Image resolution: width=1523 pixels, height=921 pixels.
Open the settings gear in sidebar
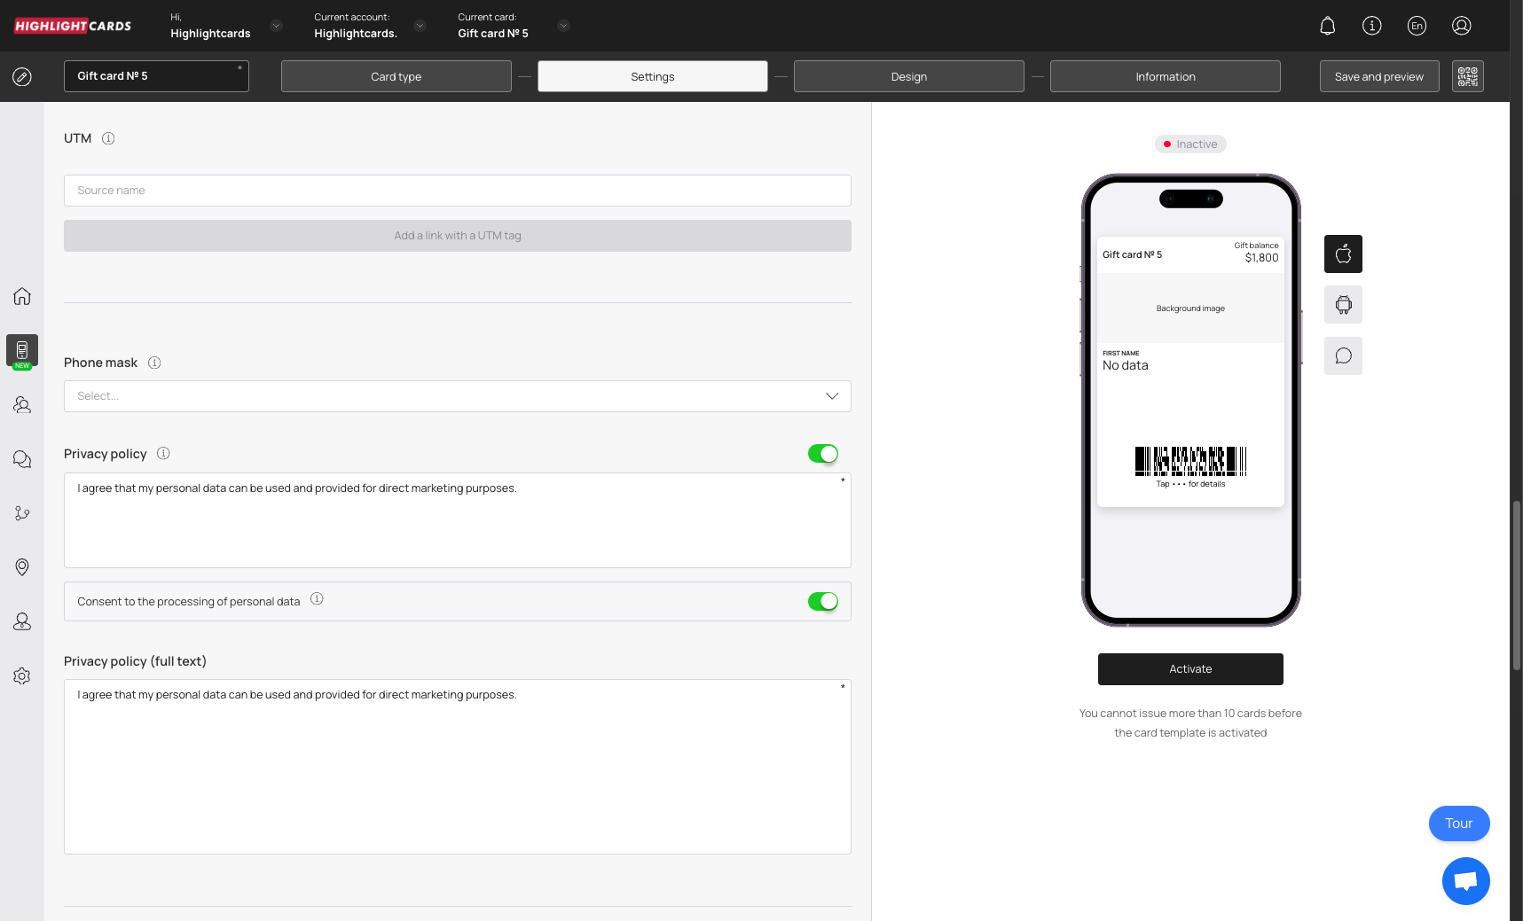(x=22, y=676)
